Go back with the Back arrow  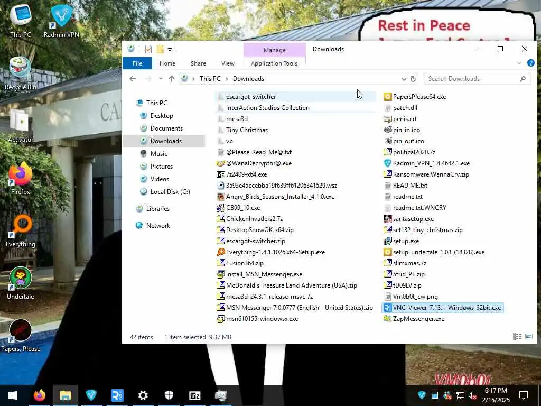coord(133,79)
